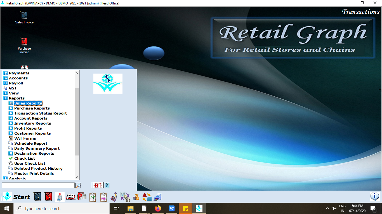Image resolution: width=382 pixels, height=214 pixels.
Task: Select Payments in the menu tree
Action: [19, 73]
